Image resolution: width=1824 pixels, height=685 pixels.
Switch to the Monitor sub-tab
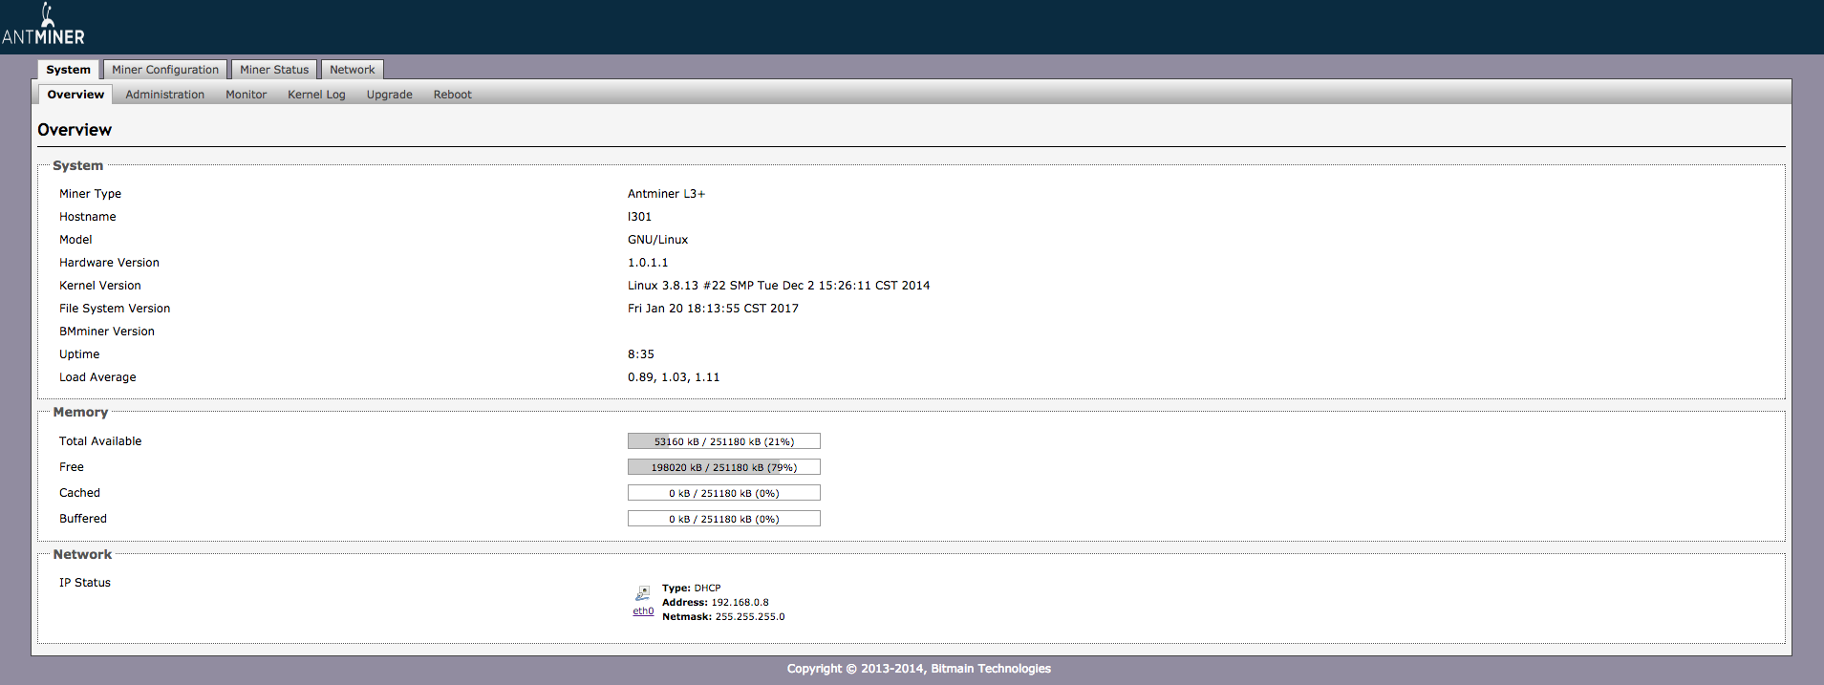coord(246,95)
